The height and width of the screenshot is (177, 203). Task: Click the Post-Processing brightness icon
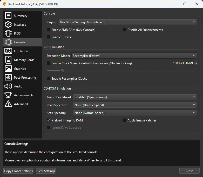(x=8, y=77)
